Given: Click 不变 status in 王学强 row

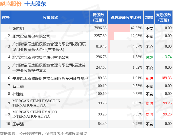Looking at the screenshot, I should coord(149,124).
